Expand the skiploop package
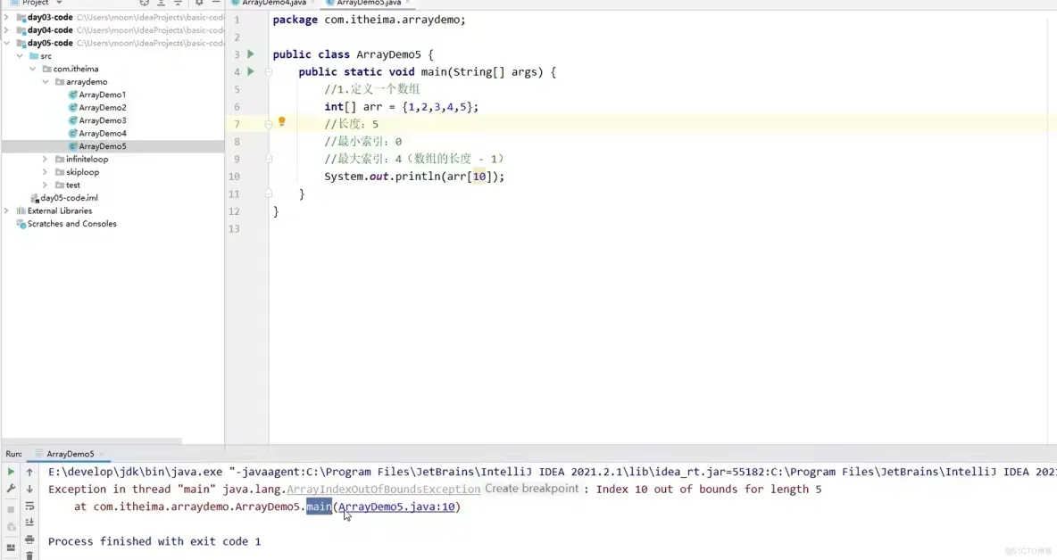Image resolution: width=1057 pixels, height=560 pixels. tap(46, 171)
